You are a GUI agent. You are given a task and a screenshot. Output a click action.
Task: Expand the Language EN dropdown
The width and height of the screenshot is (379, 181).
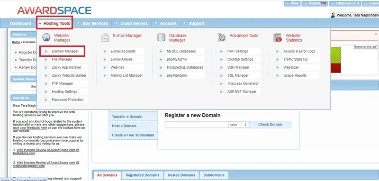pyautogui.click(x=345, y=3)
